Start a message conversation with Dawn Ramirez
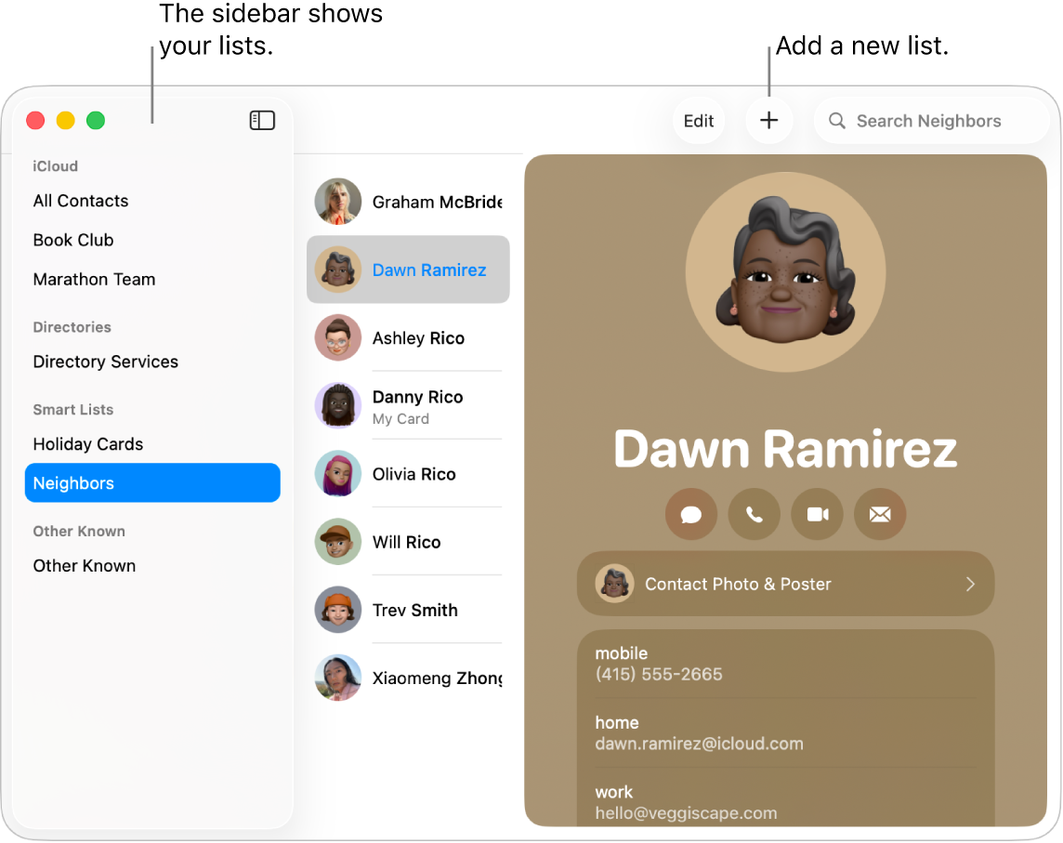 tap(690, 514)
